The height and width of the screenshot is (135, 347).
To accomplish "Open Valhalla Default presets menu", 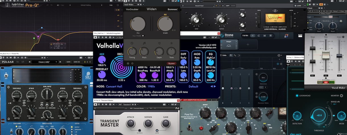I will (193, 86).
